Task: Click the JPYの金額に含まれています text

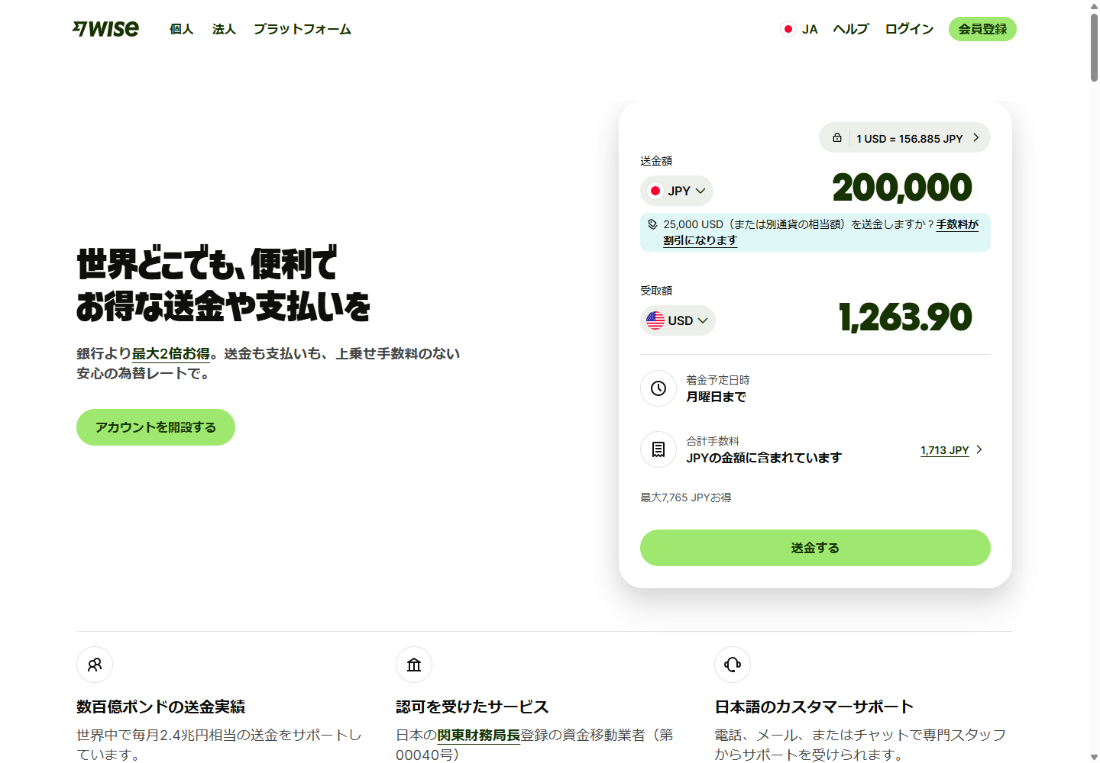Action: click(x=764, y=458)
